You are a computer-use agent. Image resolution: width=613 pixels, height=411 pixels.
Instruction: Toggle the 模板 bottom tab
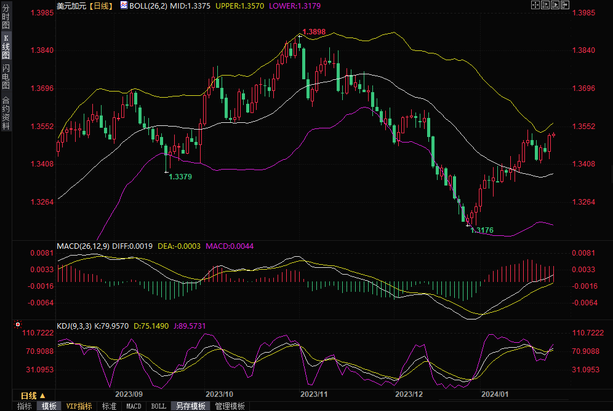[x=49, y=406]
